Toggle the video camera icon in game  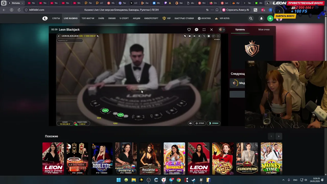190,36
